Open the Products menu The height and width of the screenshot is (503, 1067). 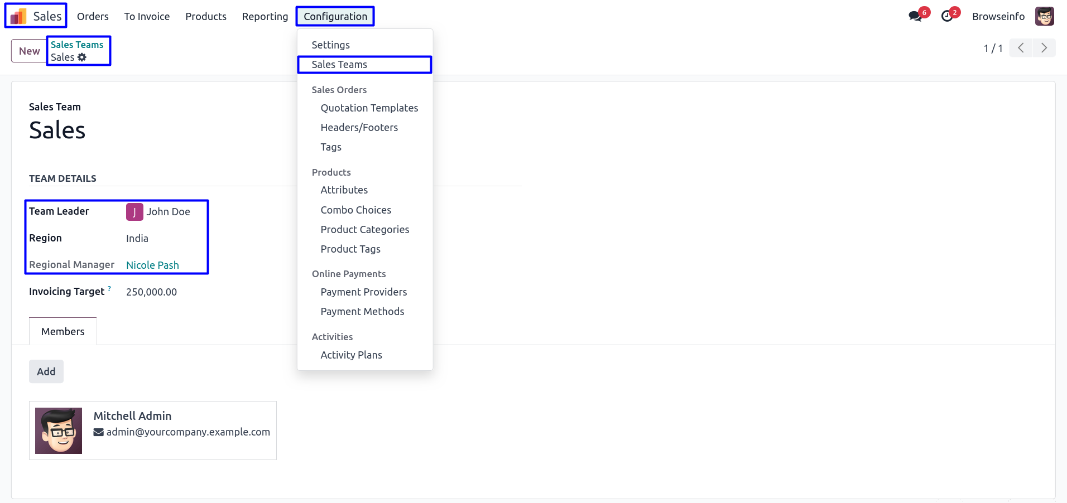click(206, 16)
